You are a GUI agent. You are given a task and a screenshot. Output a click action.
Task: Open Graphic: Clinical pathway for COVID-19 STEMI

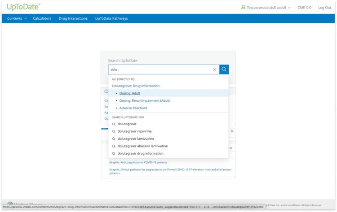(x=170, y=171)
